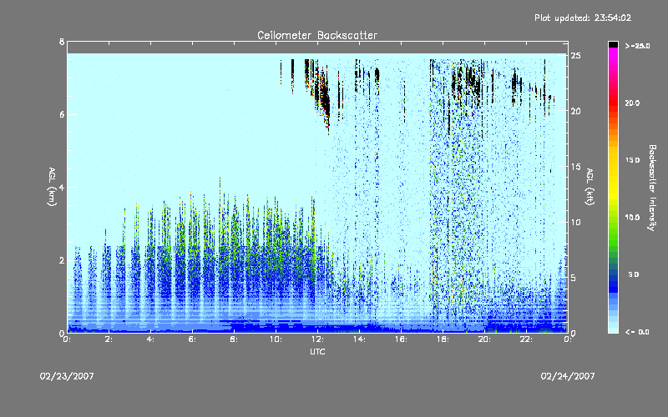Click the "18:" UTC hour tick
The image size is (668, 417).
coord(443,339)
